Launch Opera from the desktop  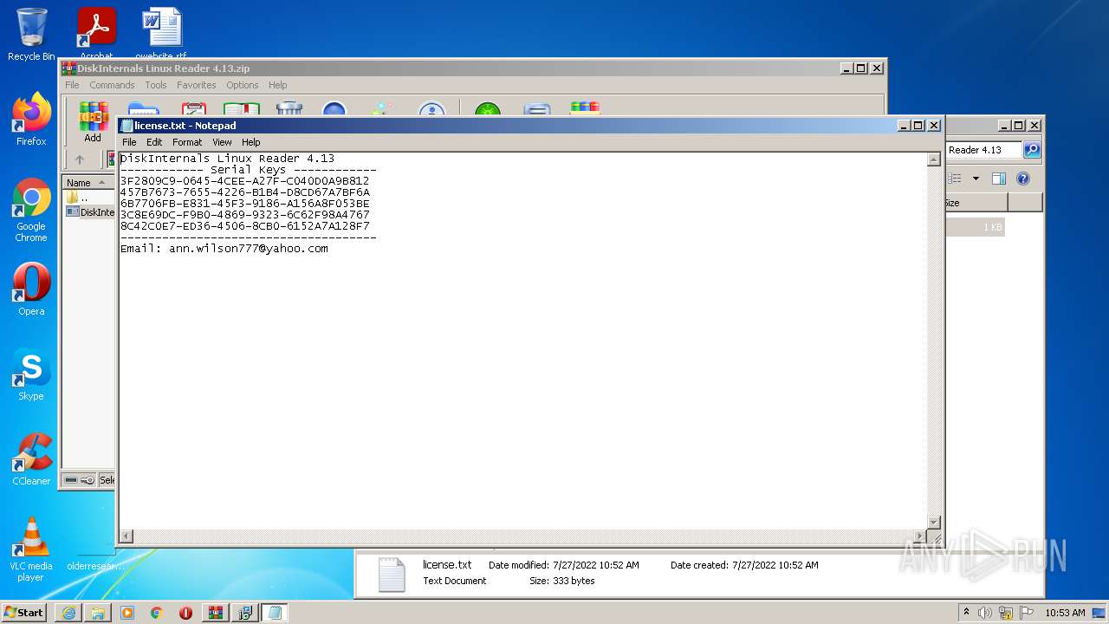pos(31,289)
